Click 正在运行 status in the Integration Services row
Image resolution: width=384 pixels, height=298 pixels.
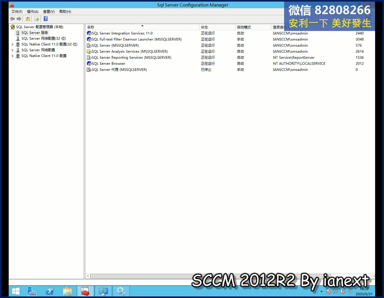(x=208, y=33)
